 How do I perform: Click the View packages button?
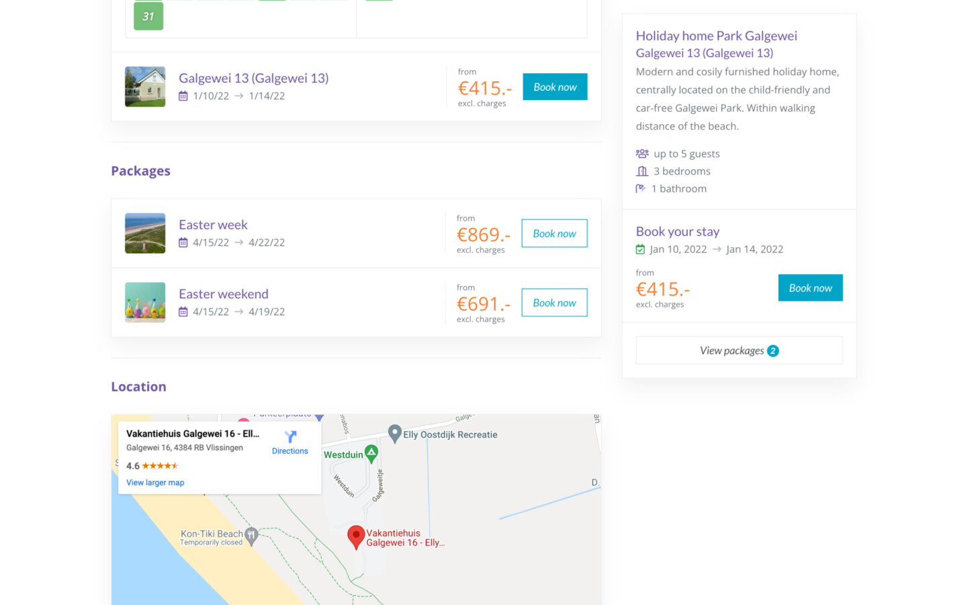click(739, 351)
